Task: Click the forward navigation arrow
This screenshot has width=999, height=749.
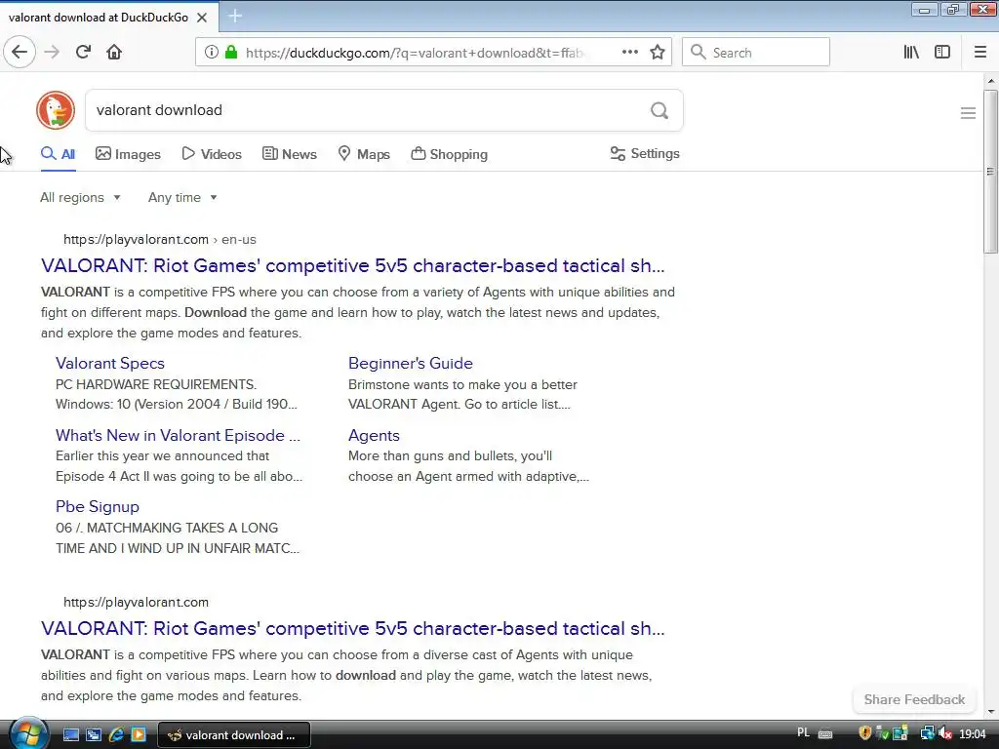Action: coord(53,53)
